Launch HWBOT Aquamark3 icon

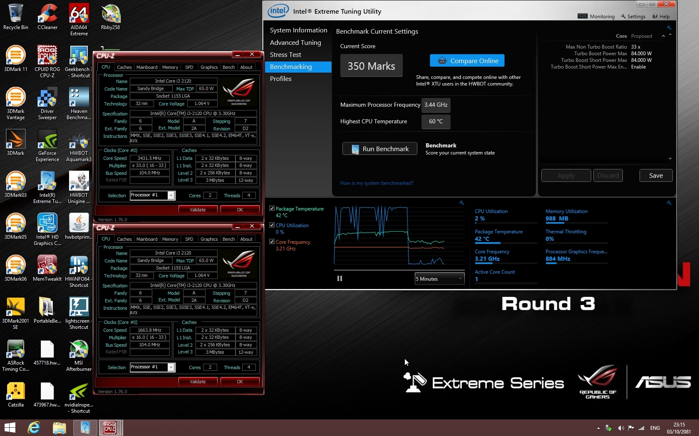(x=79, y=145)
